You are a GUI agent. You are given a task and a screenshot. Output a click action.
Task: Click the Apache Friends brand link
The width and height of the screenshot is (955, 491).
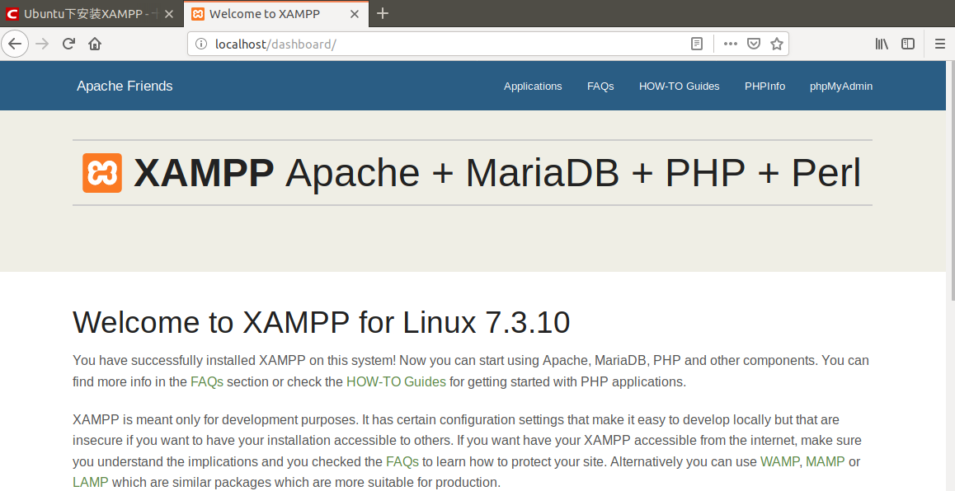tap(125, 87)
